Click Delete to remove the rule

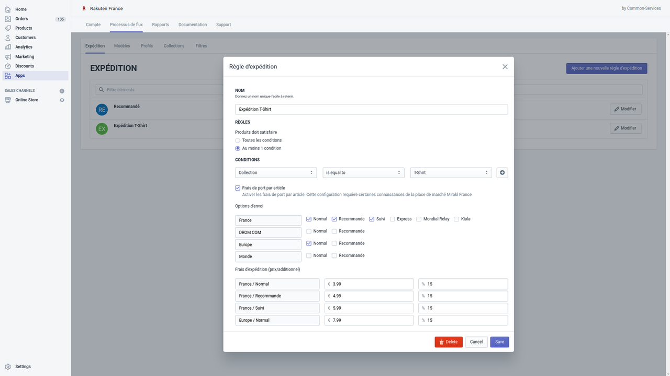[449, 342]
